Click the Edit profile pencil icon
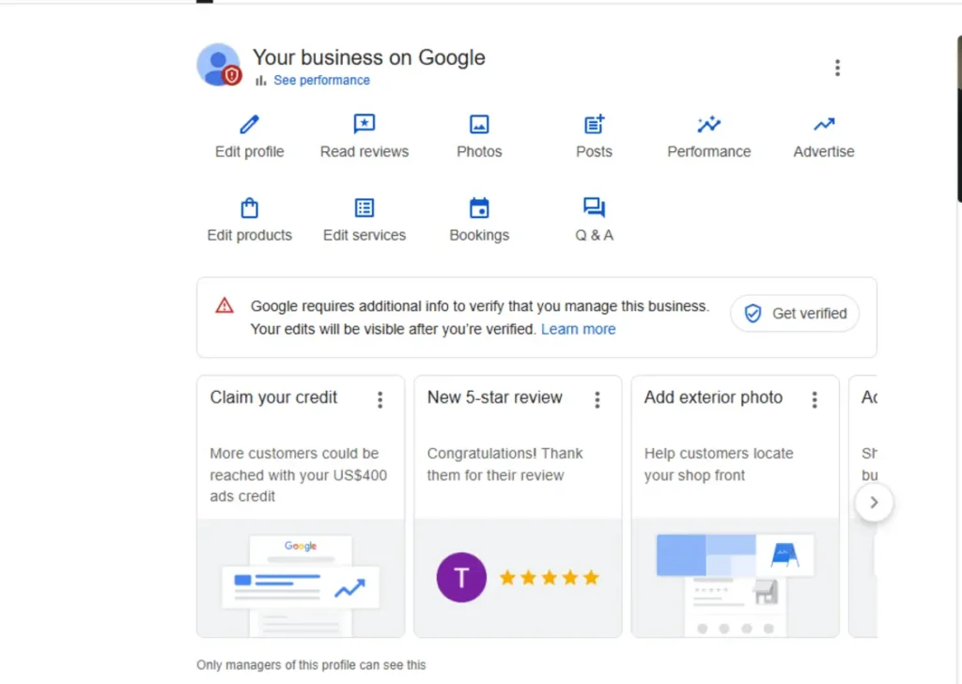The height and width of the screenshot is (684, 962). click(249, 125)
